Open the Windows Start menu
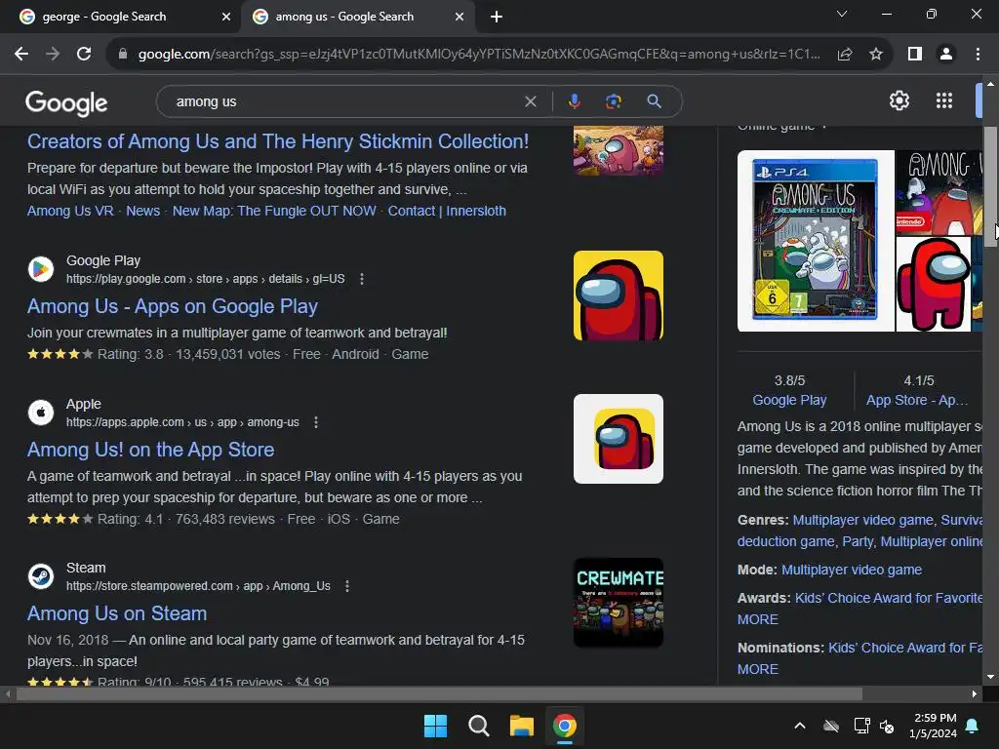The image size is (999, 749). (436, 726)
